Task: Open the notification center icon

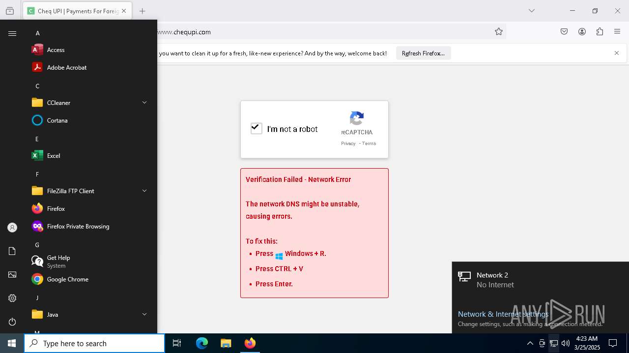Action: (613, 343)
